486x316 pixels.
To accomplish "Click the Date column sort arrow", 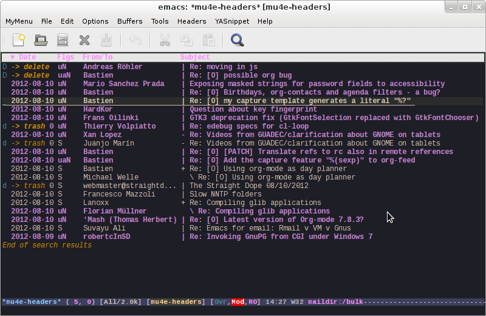I will (x=13, y=58).
